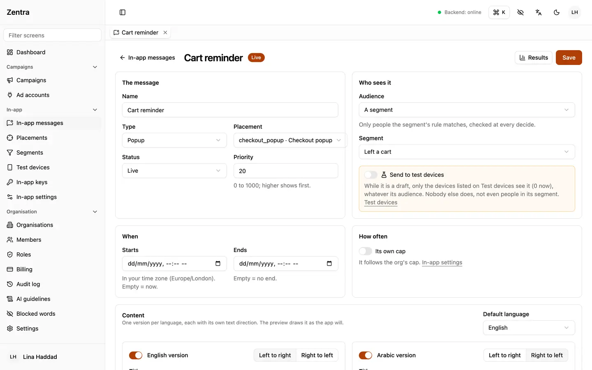
Task: Save the Cart reminder message
Action: [569, 58]
